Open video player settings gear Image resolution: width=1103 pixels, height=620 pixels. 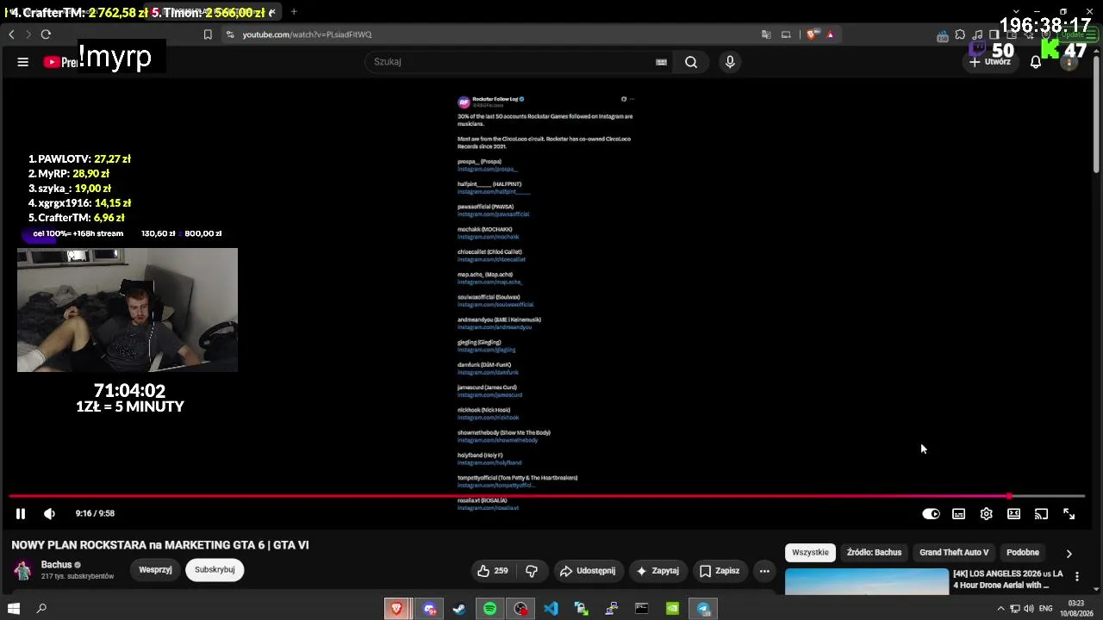[986, 514]
